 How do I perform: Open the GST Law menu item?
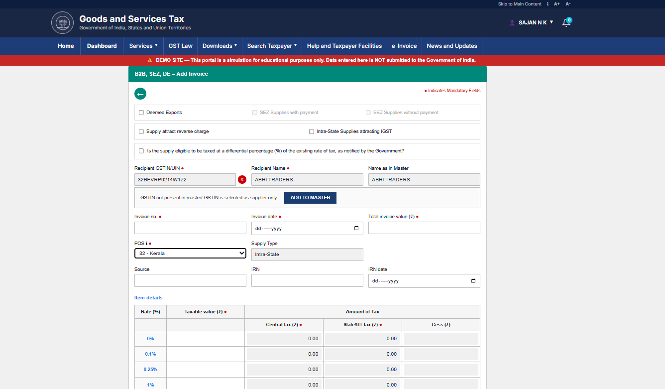click(180, 46)
